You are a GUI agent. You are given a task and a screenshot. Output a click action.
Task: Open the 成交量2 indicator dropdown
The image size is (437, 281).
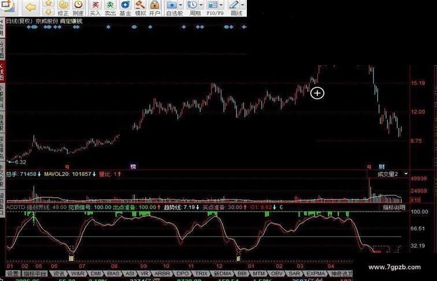[x=406, y=174]
